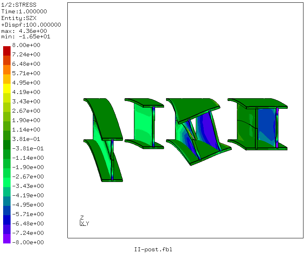Click the legend value -1.90e+00
The image size is (307, 263).
(x=28, y=167)
